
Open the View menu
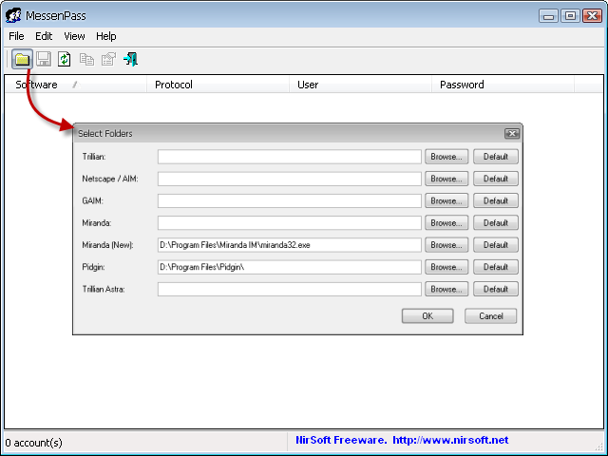(74, 36)
